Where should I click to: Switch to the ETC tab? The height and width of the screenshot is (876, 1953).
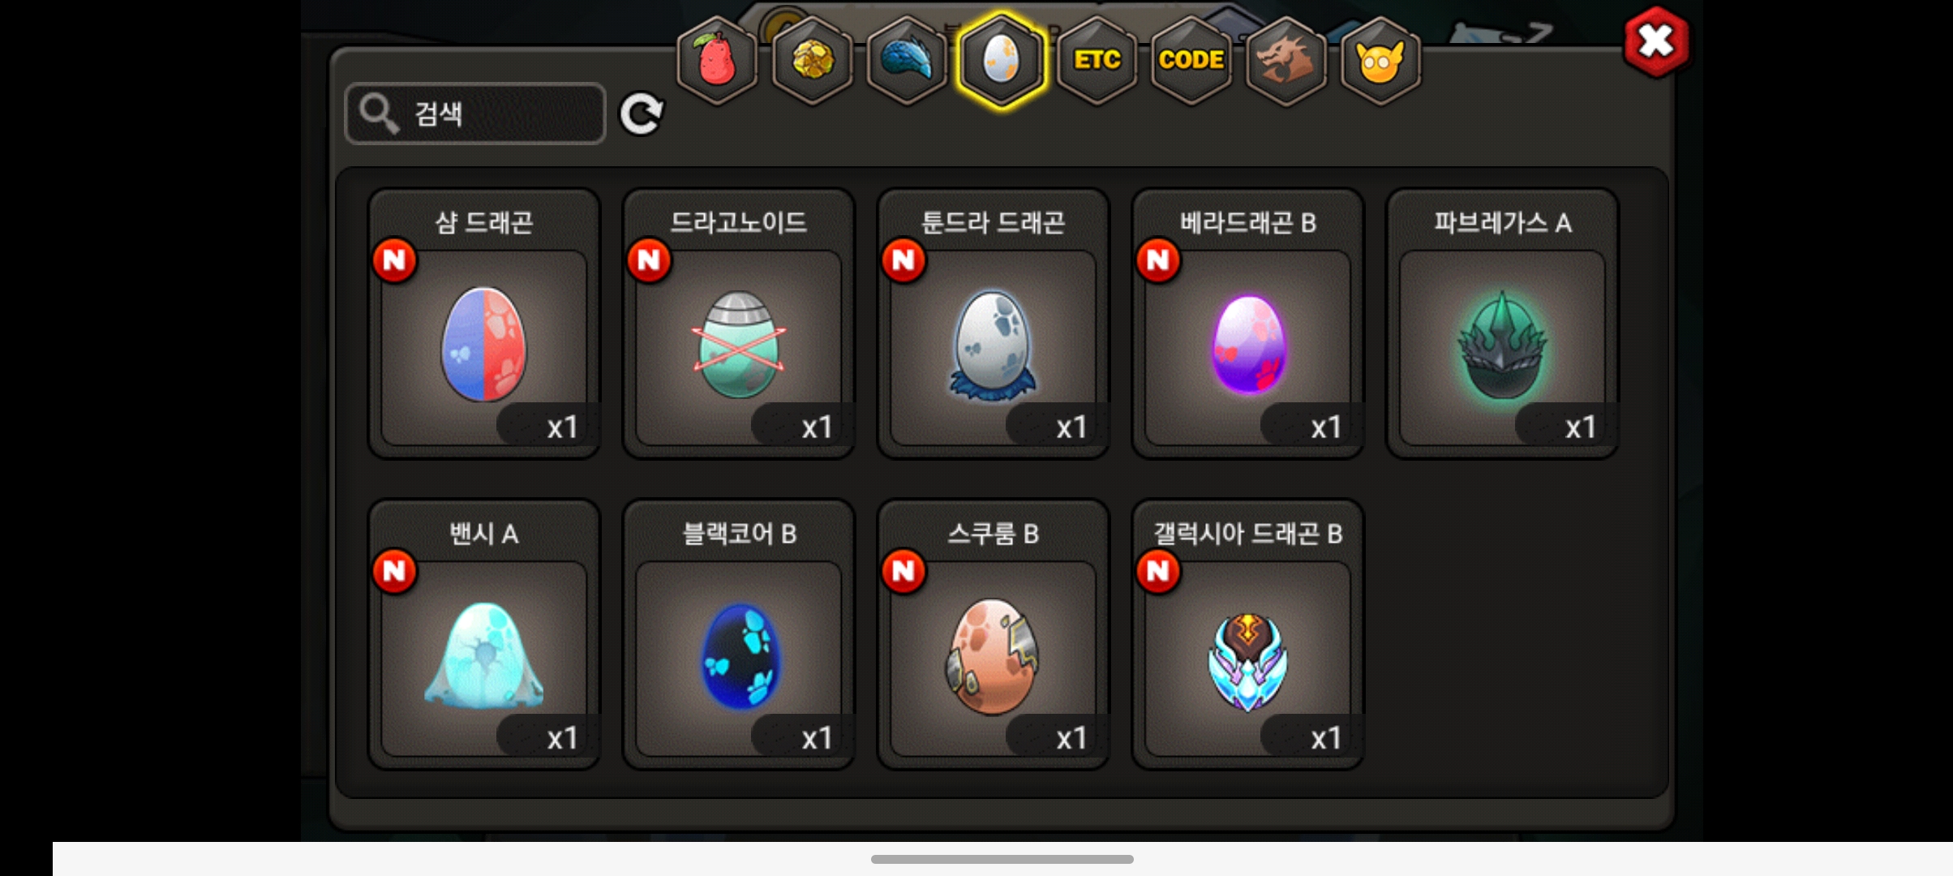(x=1097, y=61)
